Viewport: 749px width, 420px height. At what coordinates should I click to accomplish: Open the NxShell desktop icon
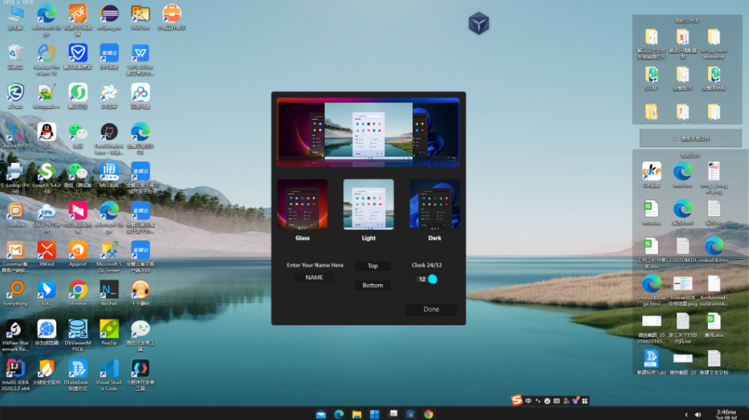pos(109,290)
